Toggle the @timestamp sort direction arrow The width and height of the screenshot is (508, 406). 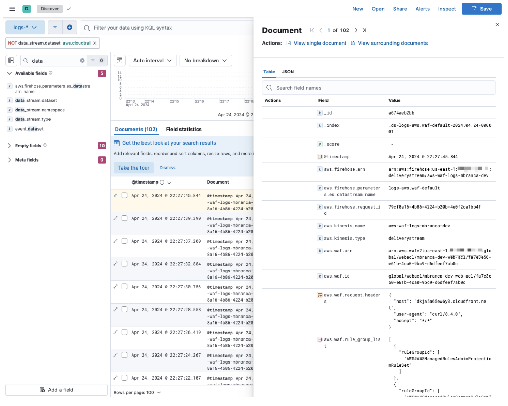169,182
